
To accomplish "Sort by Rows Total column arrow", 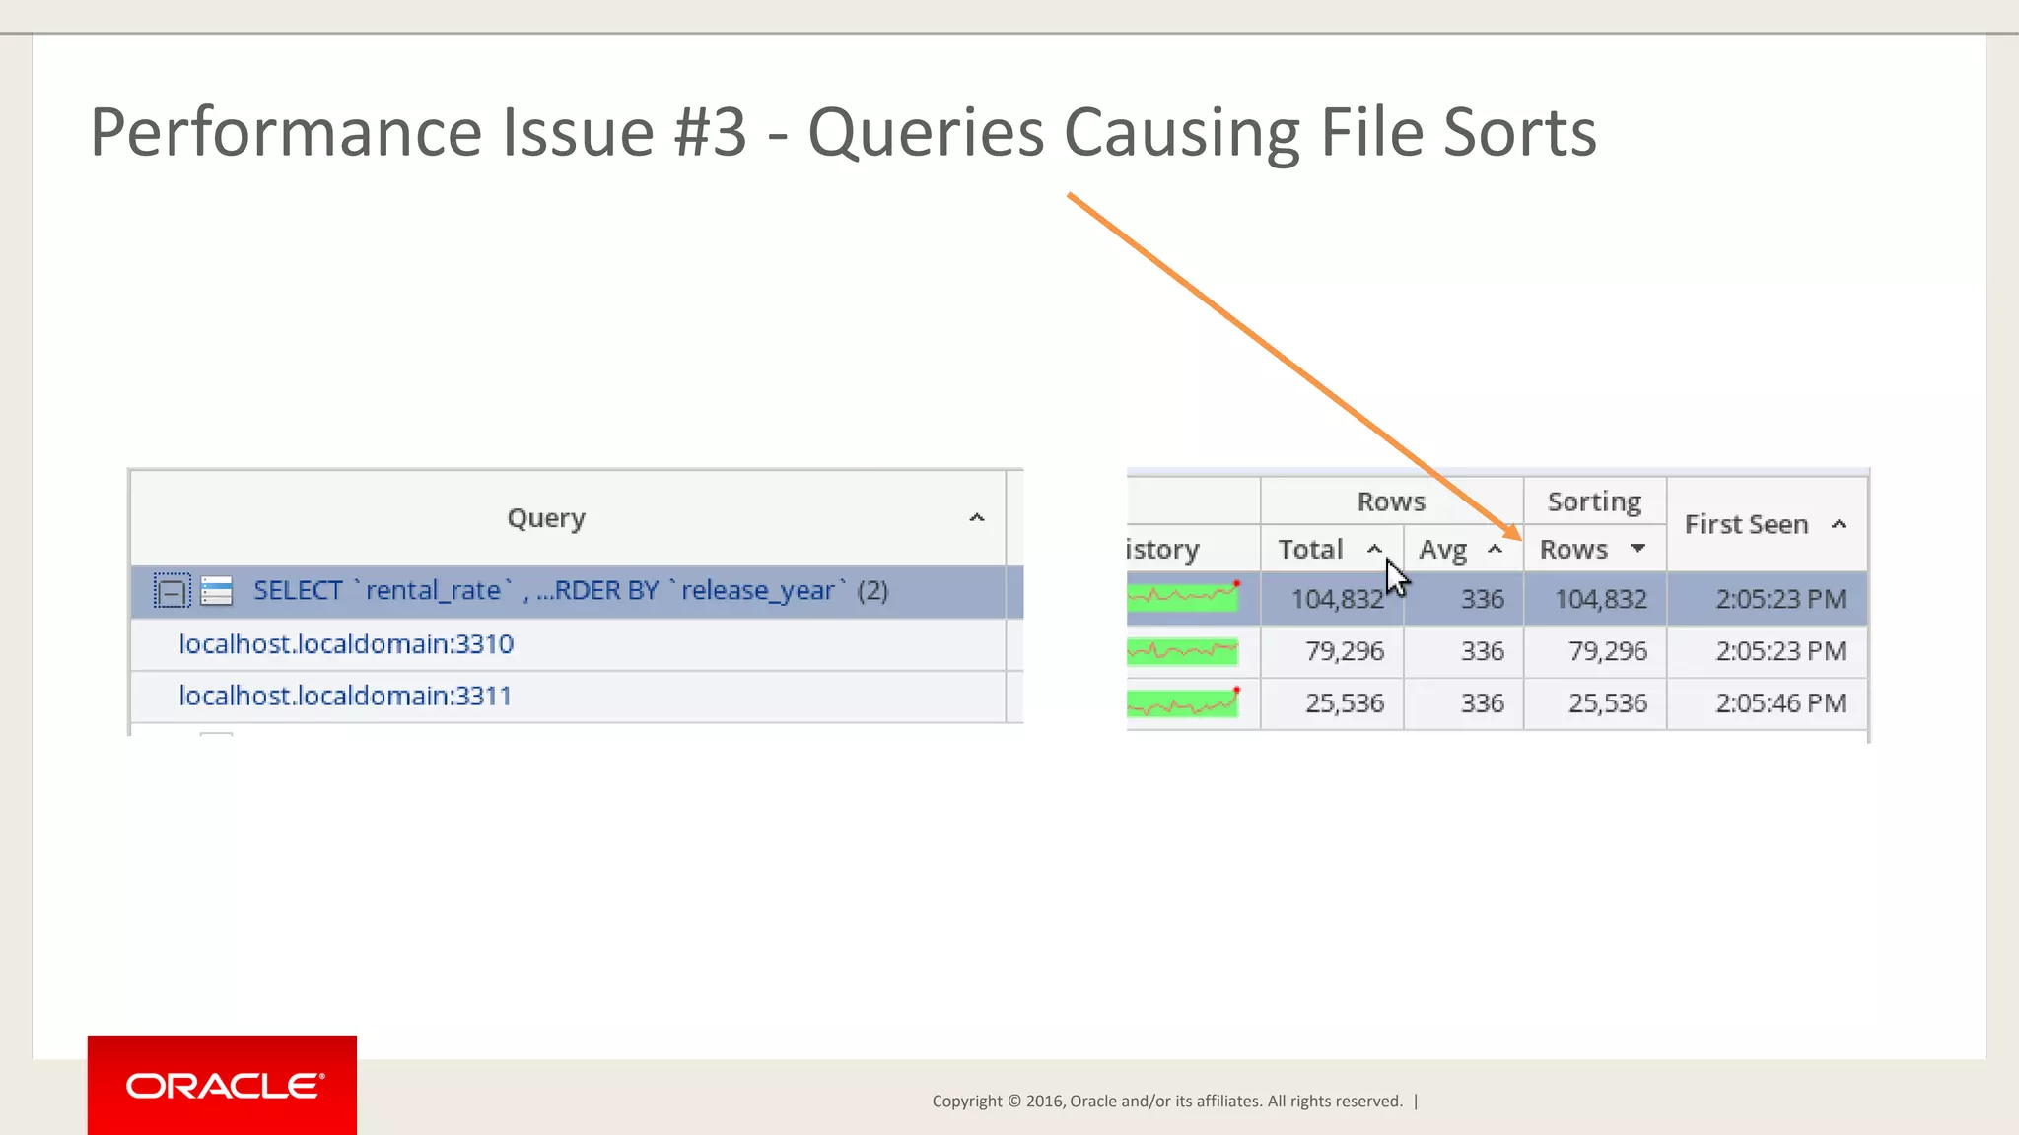I will 1374,549.
